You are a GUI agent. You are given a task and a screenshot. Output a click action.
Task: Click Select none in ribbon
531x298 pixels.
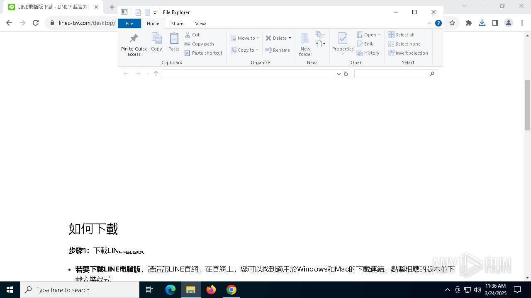tap(404, 44)
